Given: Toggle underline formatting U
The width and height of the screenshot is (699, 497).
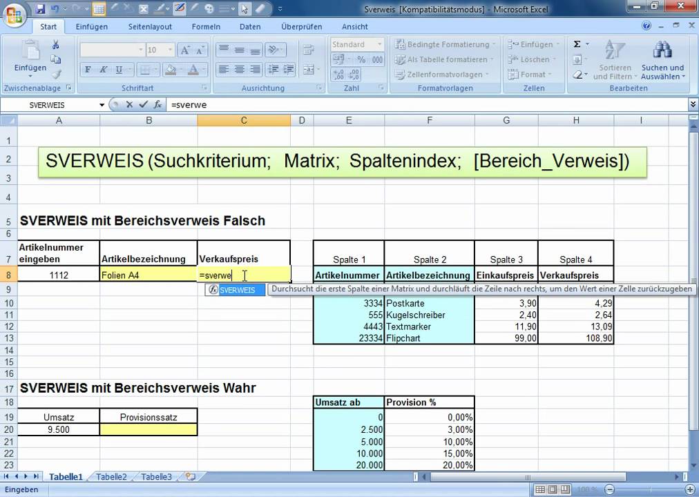Looking at the screenshot, I should pyautogui.click(x=119, y=70).
